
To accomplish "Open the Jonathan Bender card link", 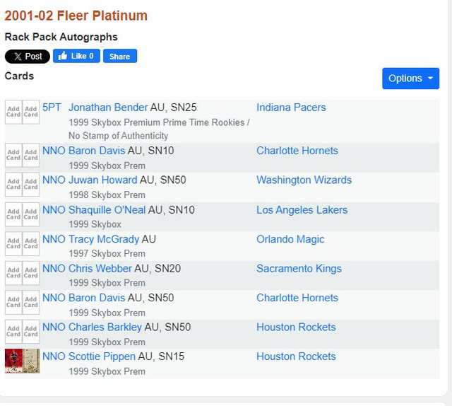I will (108, 108).
